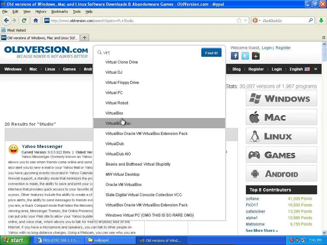The image size is (327, 245).
Task: Click the search magnifier in browser search box
Action: tap(310, 20)
